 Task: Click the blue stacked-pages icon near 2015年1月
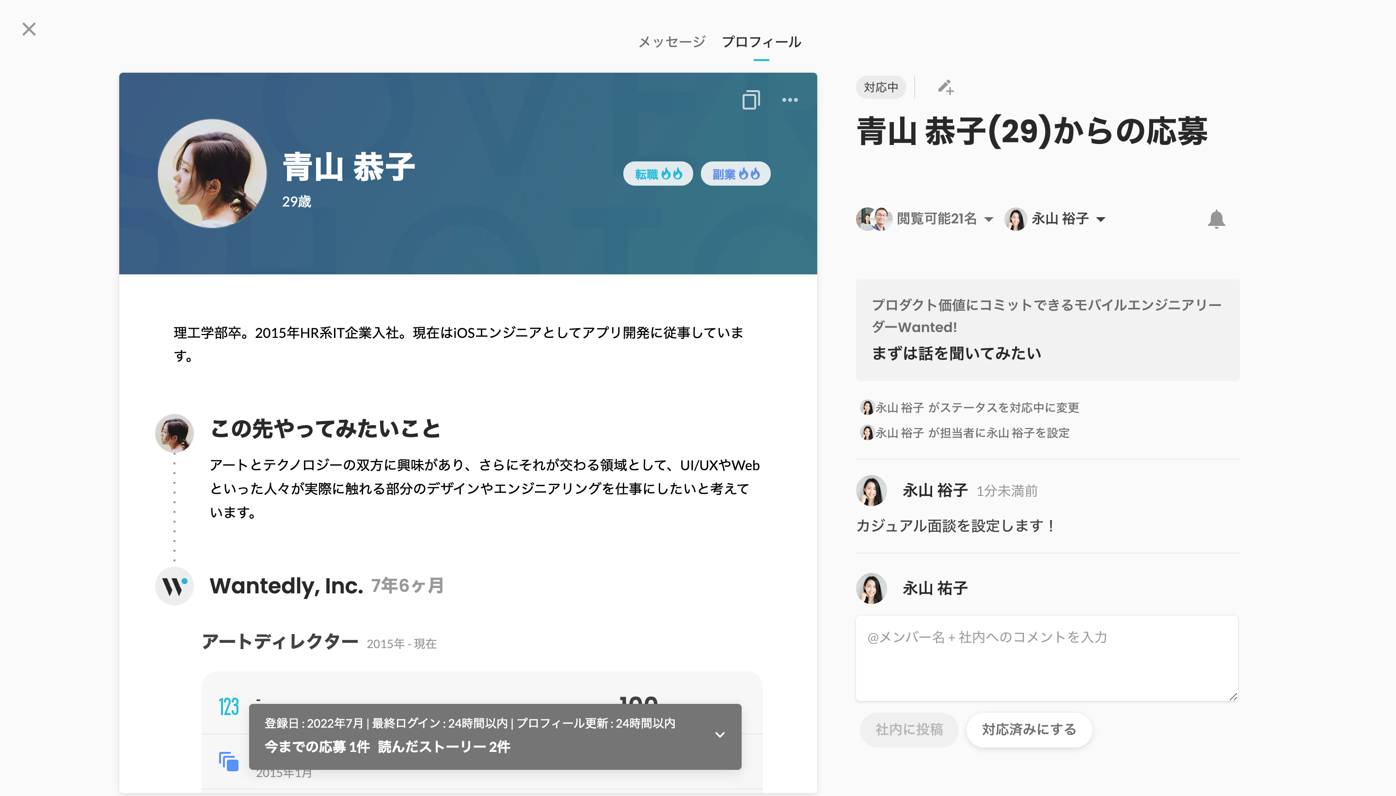(228, 762)
